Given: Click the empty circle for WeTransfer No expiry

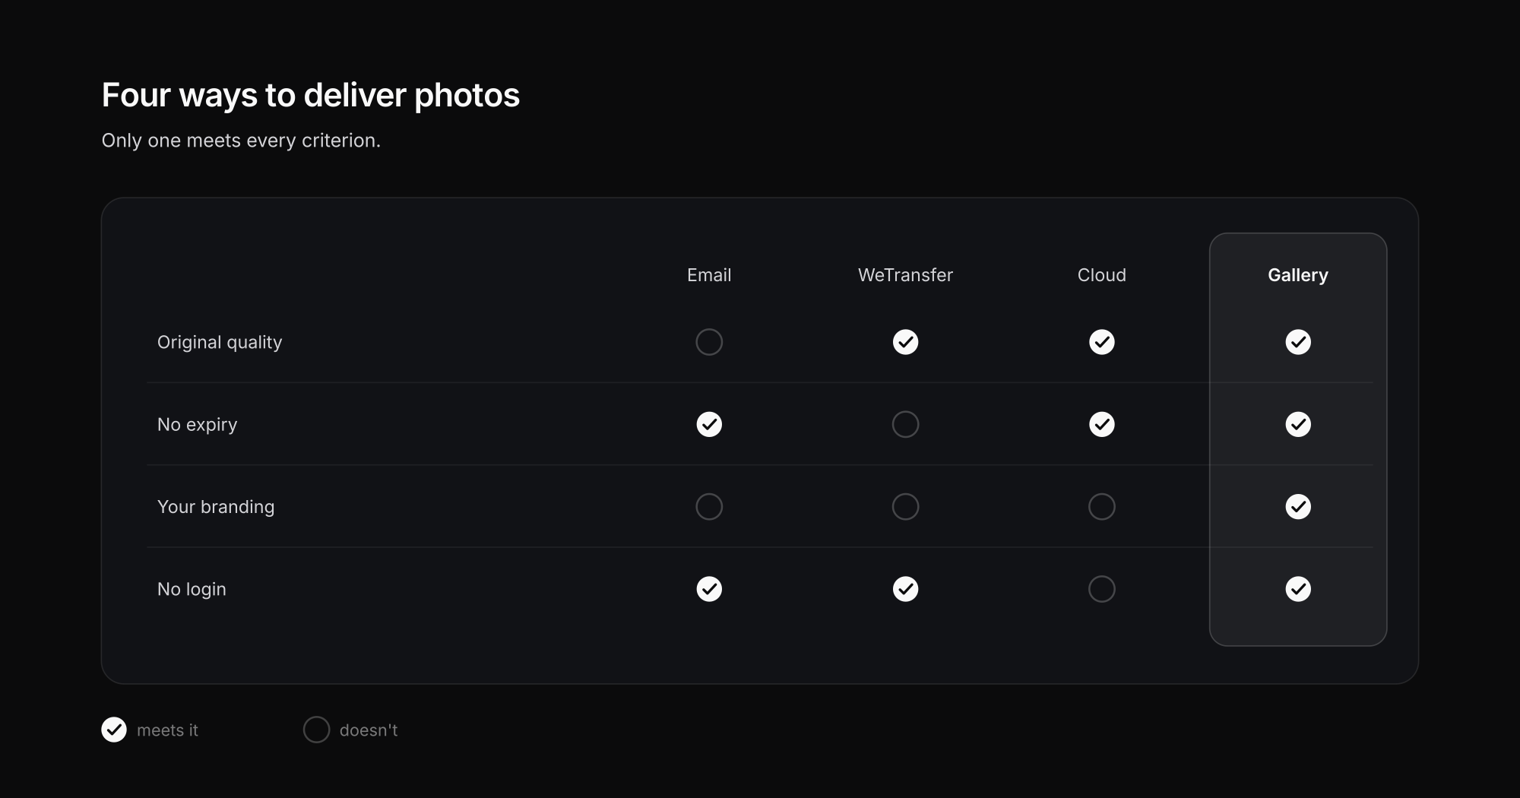Looking at the screenshot, I should (x=905, y=424).
